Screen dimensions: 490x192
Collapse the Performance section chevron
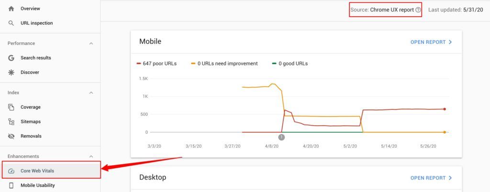click(x=91, y=43)
